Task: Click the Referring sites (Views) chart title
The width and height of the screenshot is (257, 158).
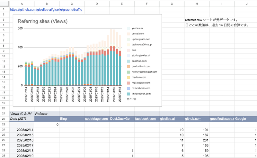Action: pyautogui.click(x=43, y=21)
